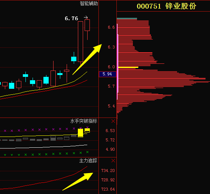210x194 pixels.
Task: Select the 000751 锌业股份 stock title
Action: [x=167, y=6]
